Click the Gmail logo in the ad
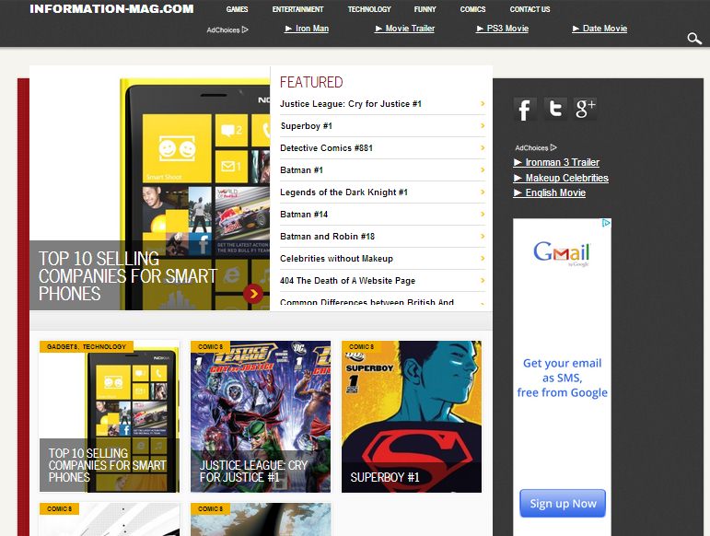The image size is (710, 536). (x=562, y=253)
